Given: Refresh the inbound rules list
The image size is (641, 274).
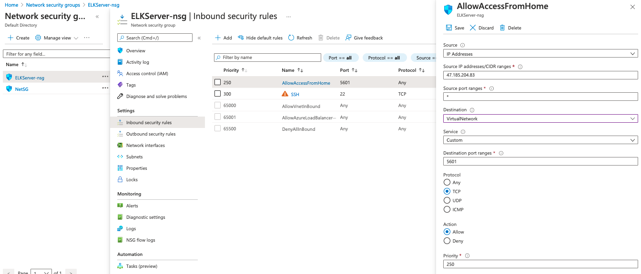Looking at the screenshot, I should click(300, 38).
